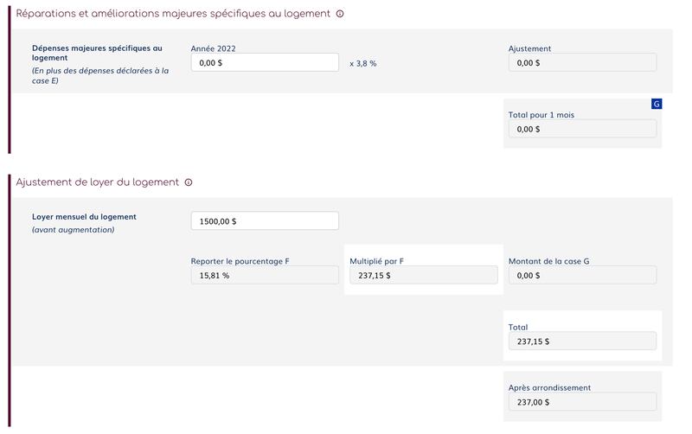Image resolution: width=692 pixels, height=434 pixels.
Task: Open info icon next to Ajustement de loyer
Action: coord(189,182)
